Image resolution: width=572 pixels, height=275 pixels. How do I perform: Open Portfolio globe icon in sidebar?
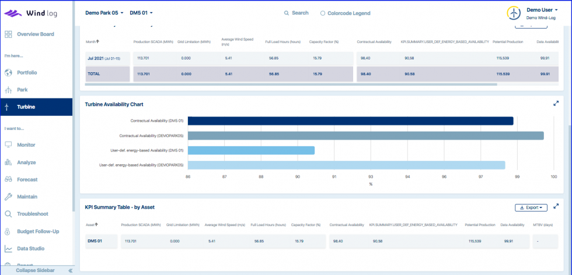8,73
